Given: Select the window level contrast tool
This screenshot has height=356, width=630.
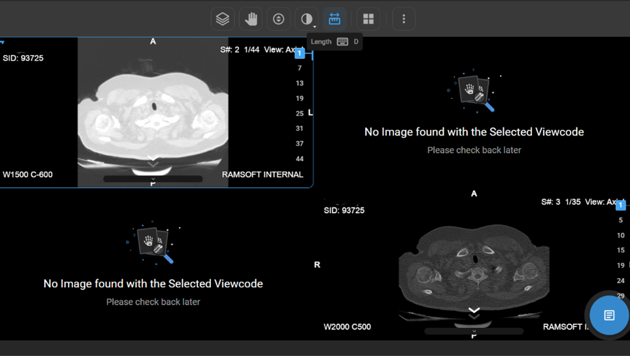Looking at the screenshot, I should coord(306,19).
